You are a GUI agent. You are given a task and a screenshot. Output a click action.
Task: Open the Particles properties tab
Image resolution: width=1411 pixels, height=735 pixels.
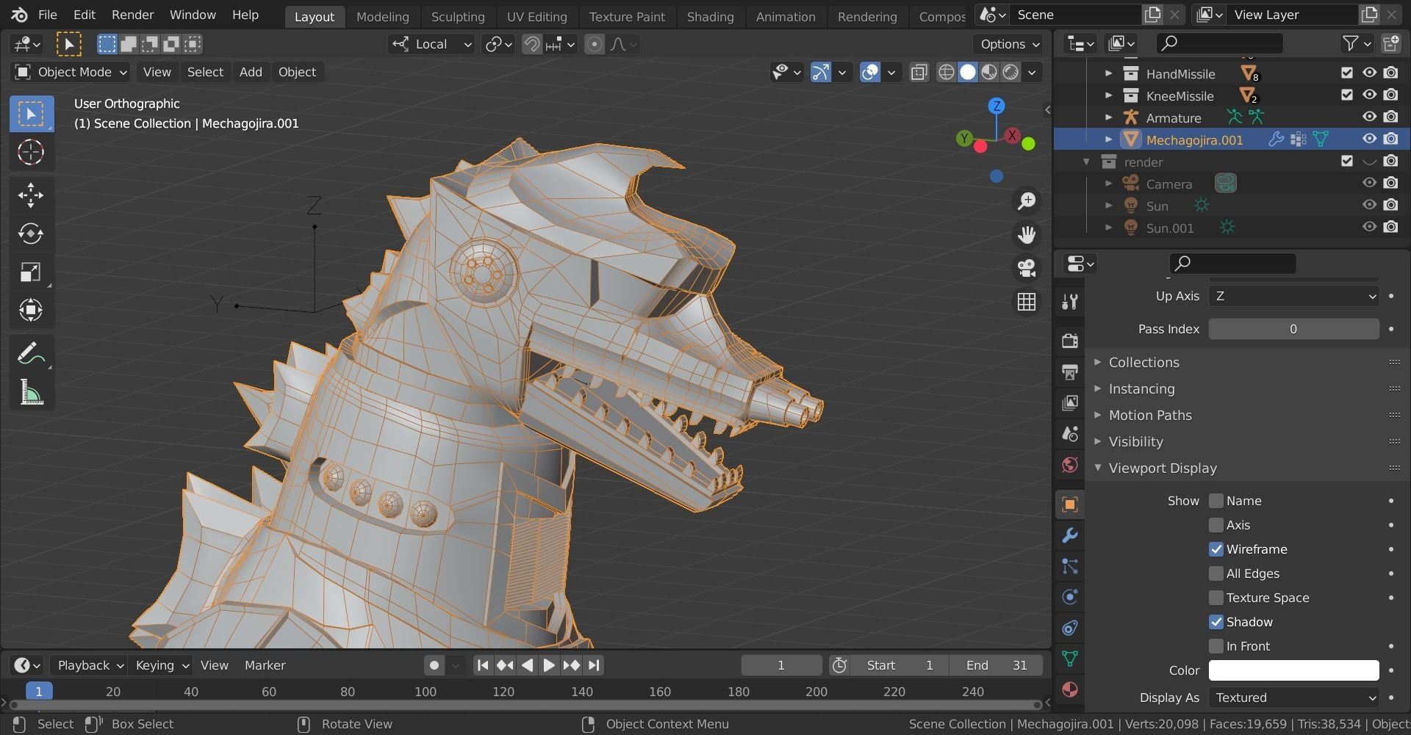tap(1070, 566)
